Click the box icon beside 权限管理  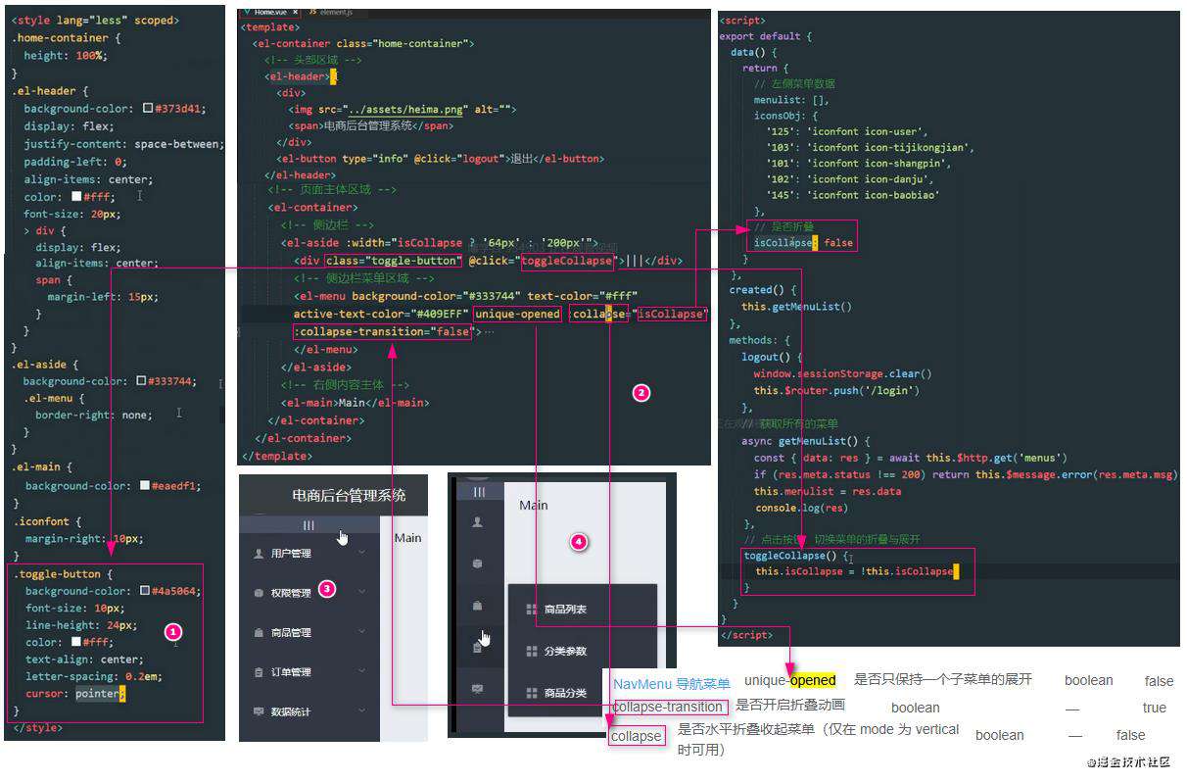(259, 593)
